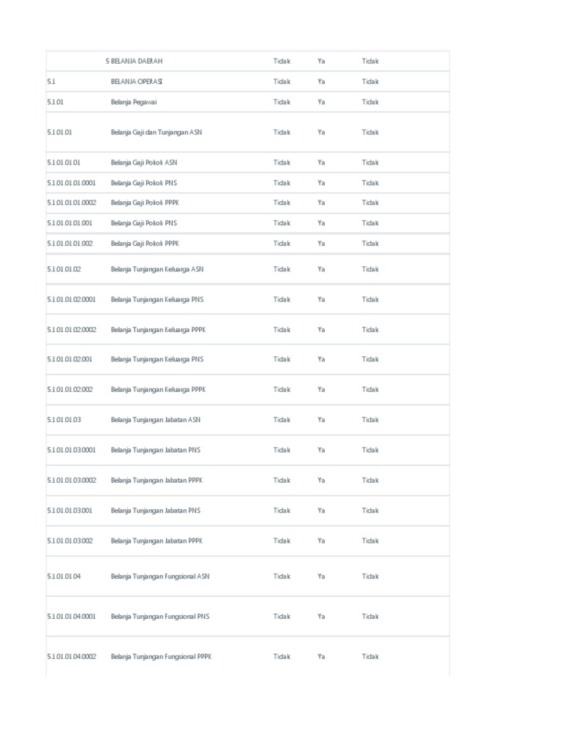Click "Ya" in Belanja Tunjangan Fungsional ASN row
Image resolution: width=562 pixels, height=749 pixels.
point(321,576)
